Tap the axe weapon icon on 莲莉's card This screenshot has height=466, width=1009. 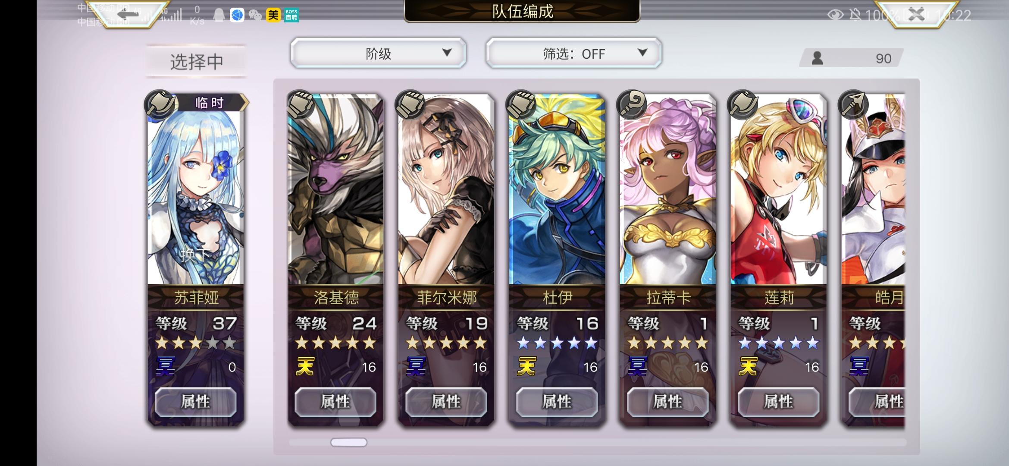point(742,104)
